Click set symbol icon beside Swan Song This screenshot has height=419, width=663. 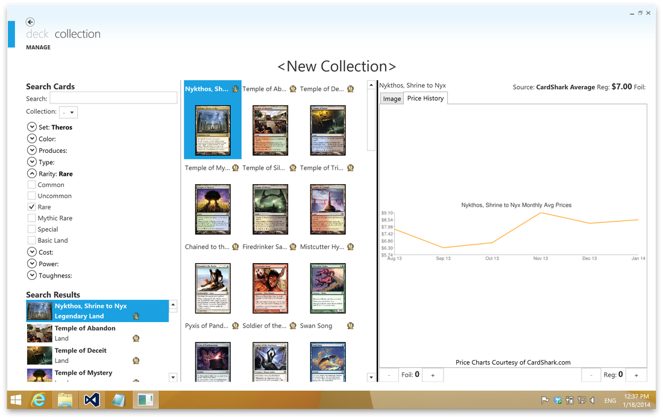(350, 326)
